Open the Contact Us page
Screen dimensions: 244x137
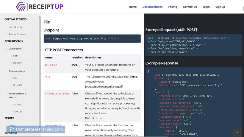(190, 7)
